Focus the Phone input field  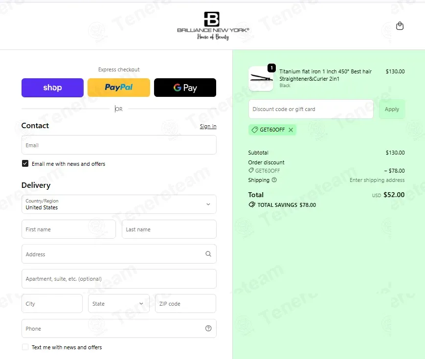119,328
